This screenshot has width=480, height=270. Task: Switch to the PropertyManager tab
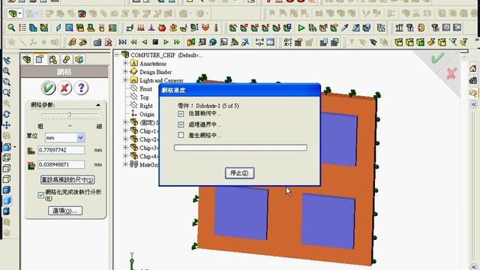40,59
